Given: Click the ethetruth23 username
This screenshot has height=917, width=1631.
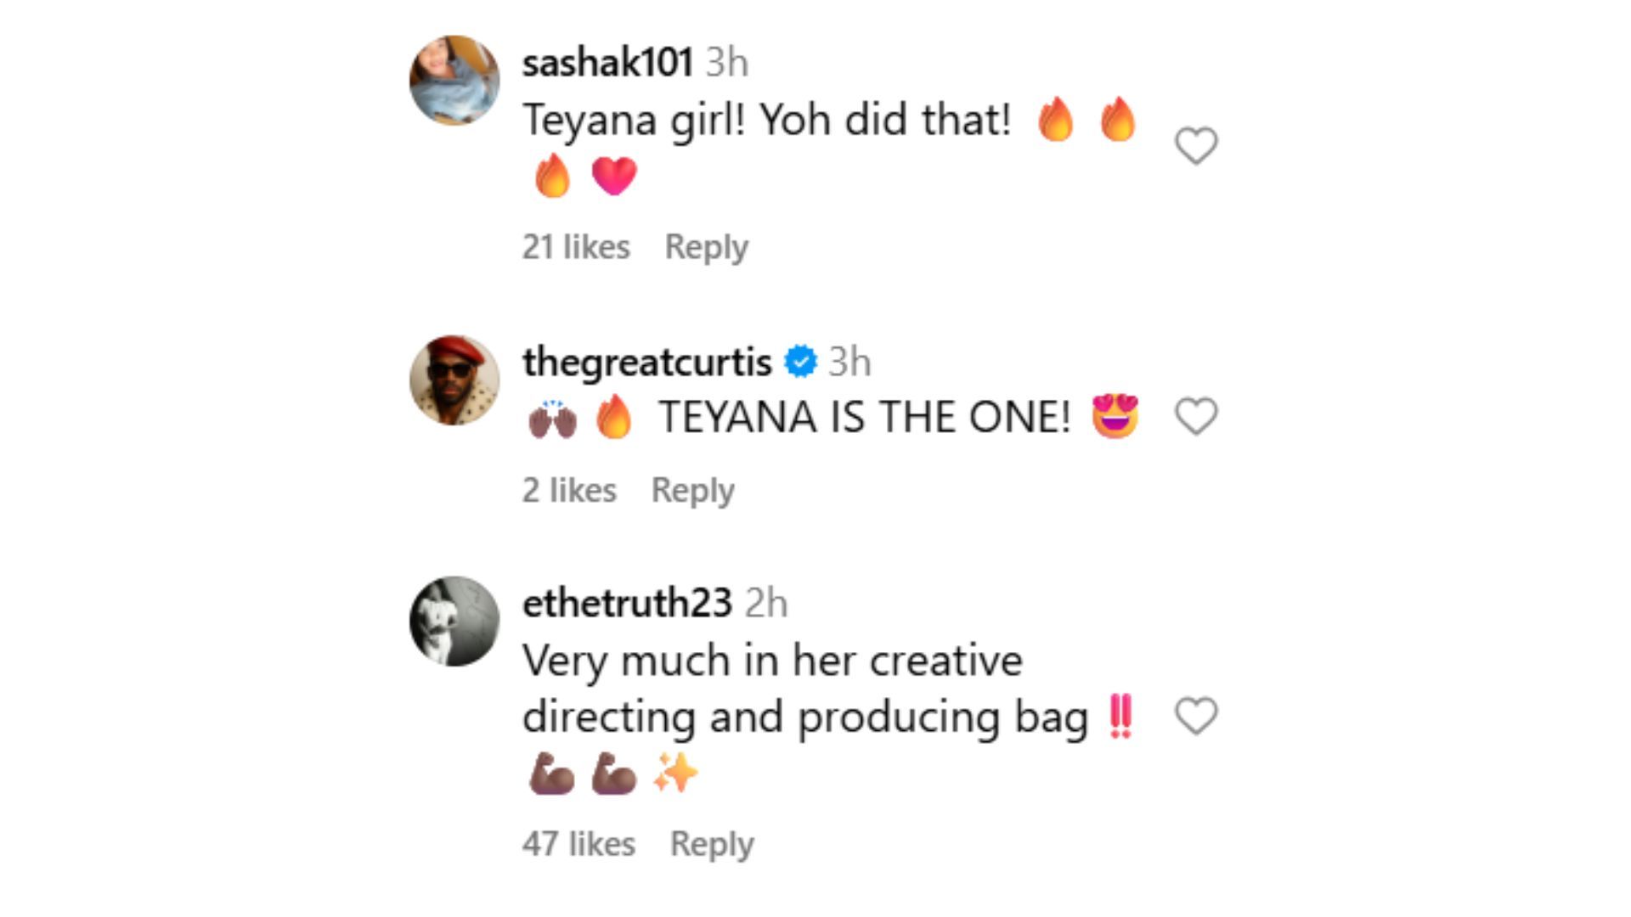Looking at the screenshot, I should point(627,604).
